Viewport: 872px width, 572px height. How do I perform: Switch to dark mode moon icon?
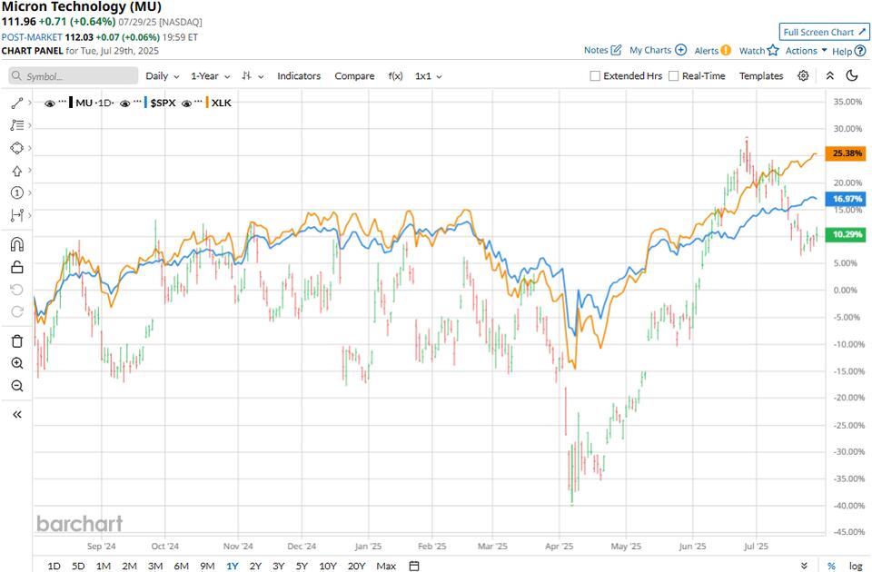(x=852, y=75)
